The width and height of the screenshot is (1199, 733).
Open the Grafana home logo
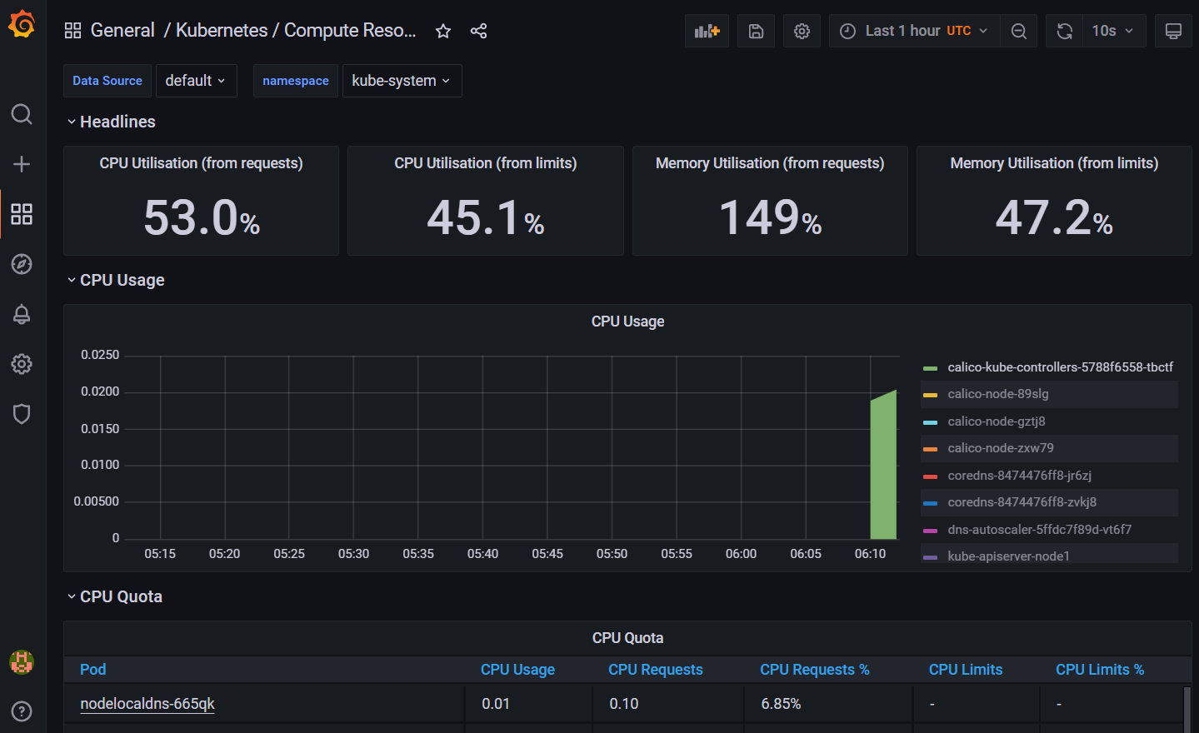(22, 24)
